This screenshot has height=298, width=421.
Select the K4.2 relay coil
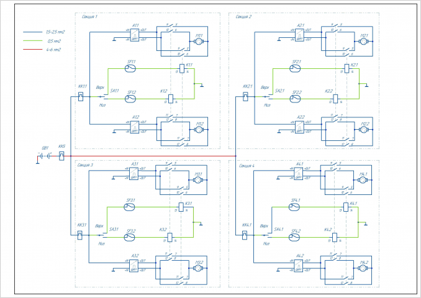coord(335,238)
